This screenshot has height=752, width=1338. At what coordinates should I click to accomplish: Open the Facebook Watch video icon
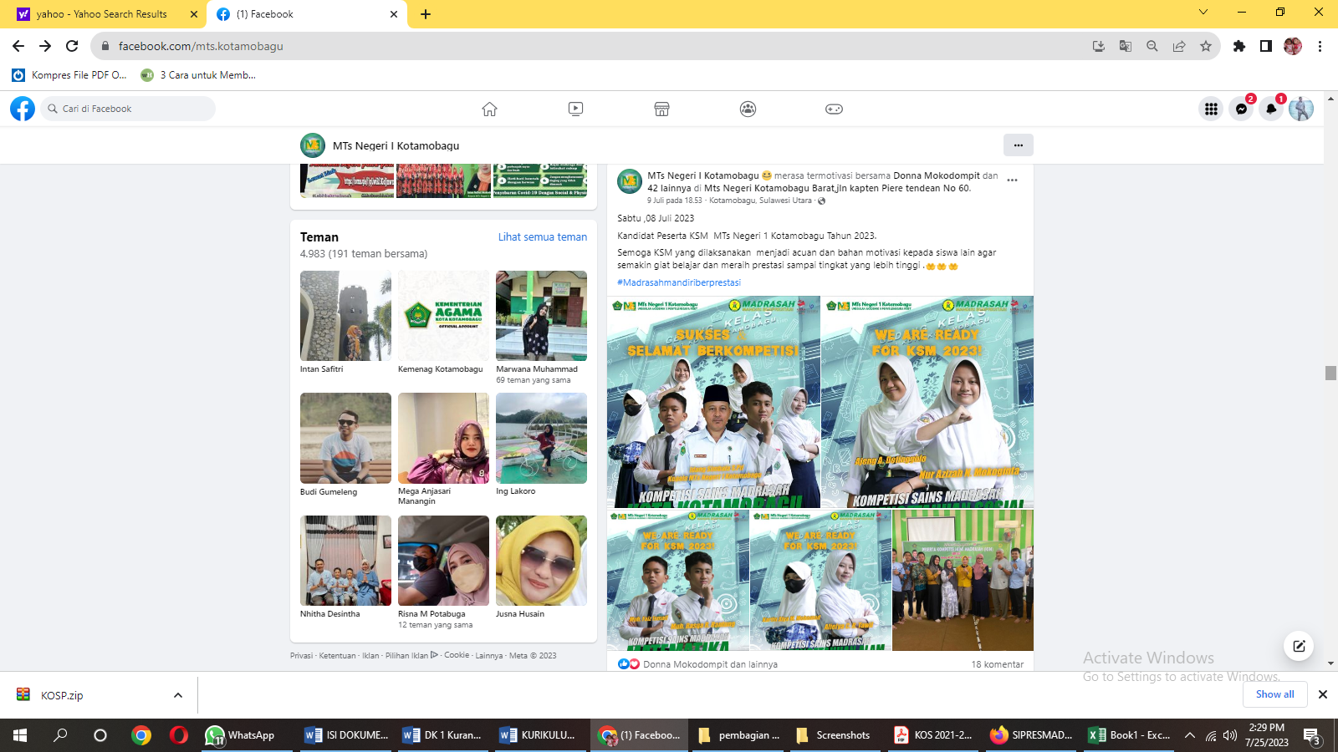pyautogui.click(x=575, y=109)
